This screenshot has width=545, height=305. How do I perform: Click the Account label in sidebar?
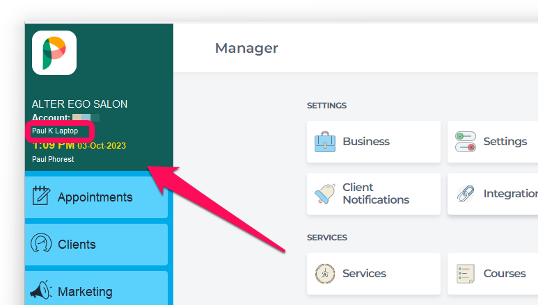[x=51, y=117]
